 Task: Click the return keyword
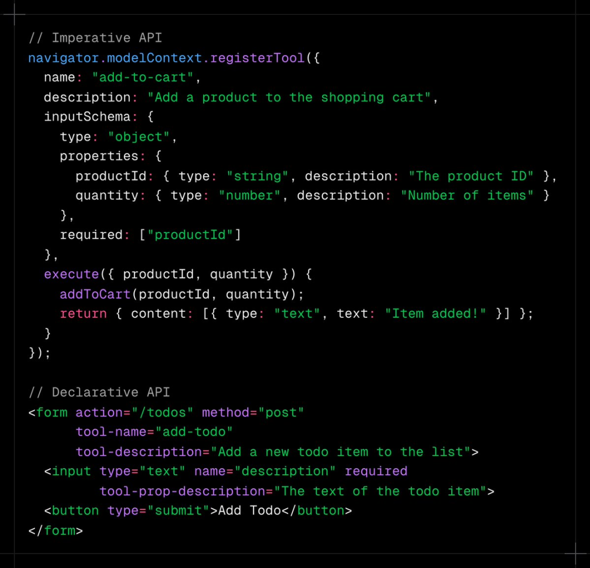point(83,314)
